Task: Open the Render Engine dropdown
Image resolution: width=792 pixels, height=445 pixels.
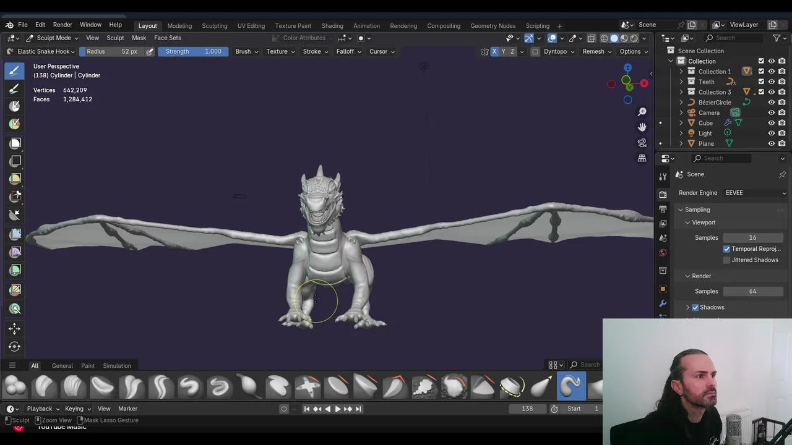Action: click(755, 193)
